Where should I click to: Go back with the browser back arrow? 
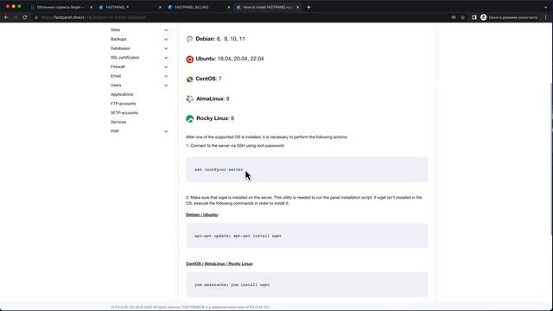6,17
